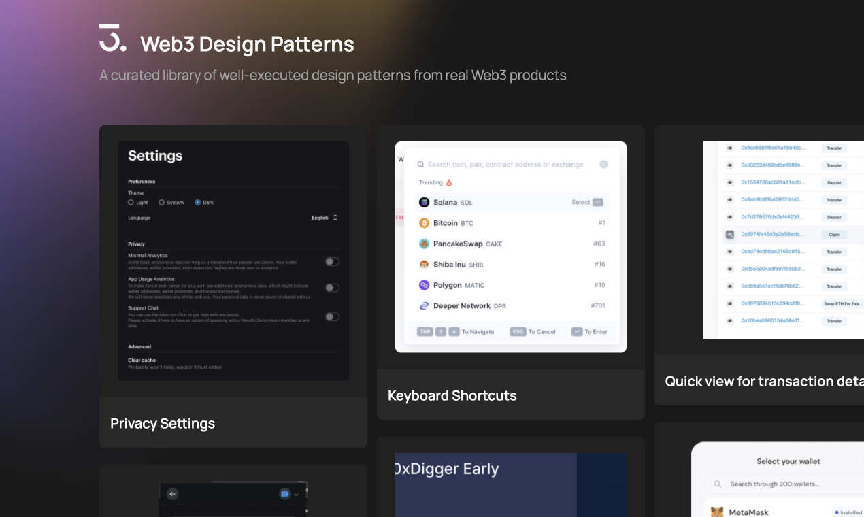864x517 pixels.
Task: Click the eye icon for transaction 0x15847d0ac601
Action: pos(729,182)
